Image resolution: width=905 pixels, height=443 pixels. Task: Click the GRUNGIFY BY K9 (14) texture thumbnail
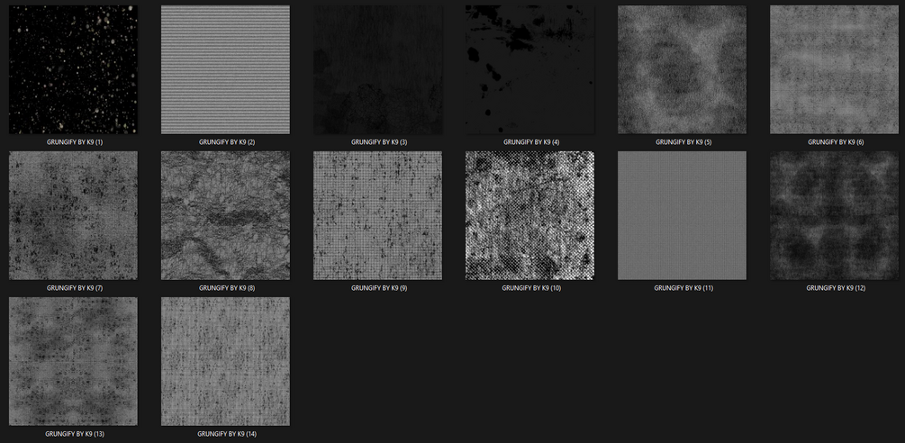[226, 362]
